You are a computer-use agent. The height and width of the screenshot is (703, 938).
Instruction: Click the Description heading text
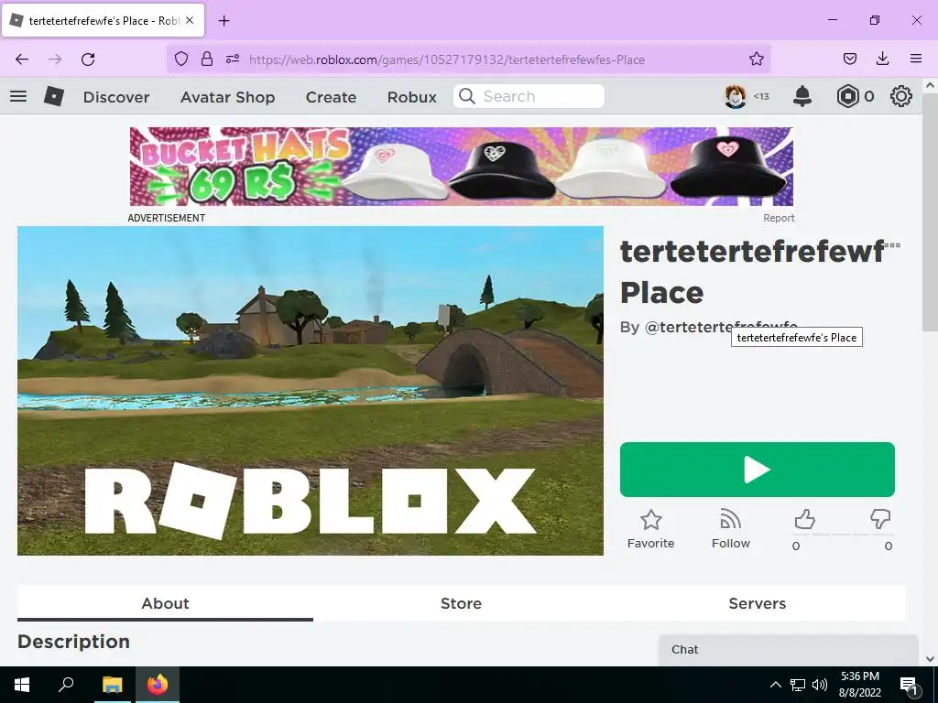73,642
